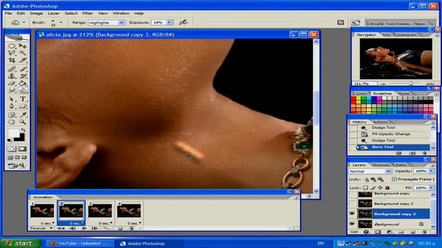Show the Background copy 2 layer
Viewport: 442px width, 248px height.
pos(352,204)
